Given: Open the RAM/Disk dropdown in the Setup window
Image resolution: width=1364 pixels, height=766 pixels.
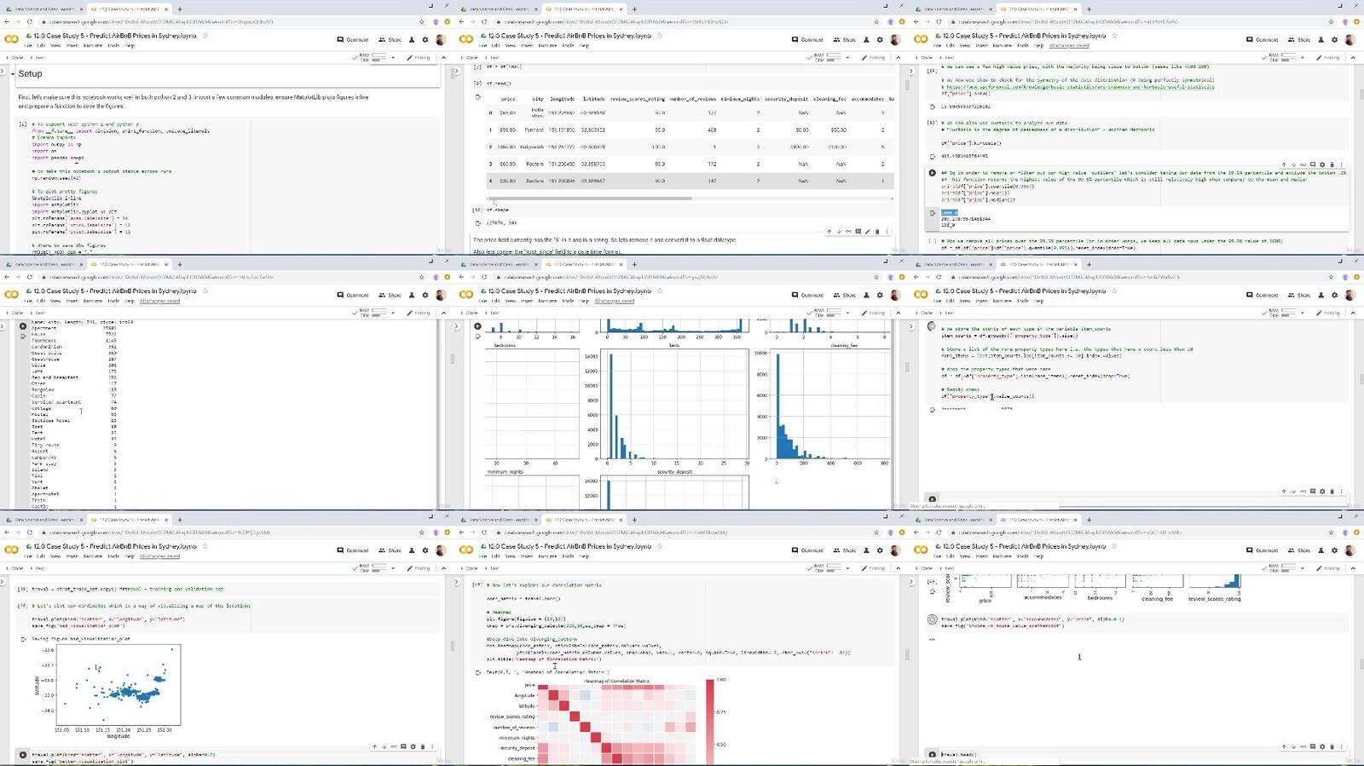Looking at the screenshot, I should [393, 58].
